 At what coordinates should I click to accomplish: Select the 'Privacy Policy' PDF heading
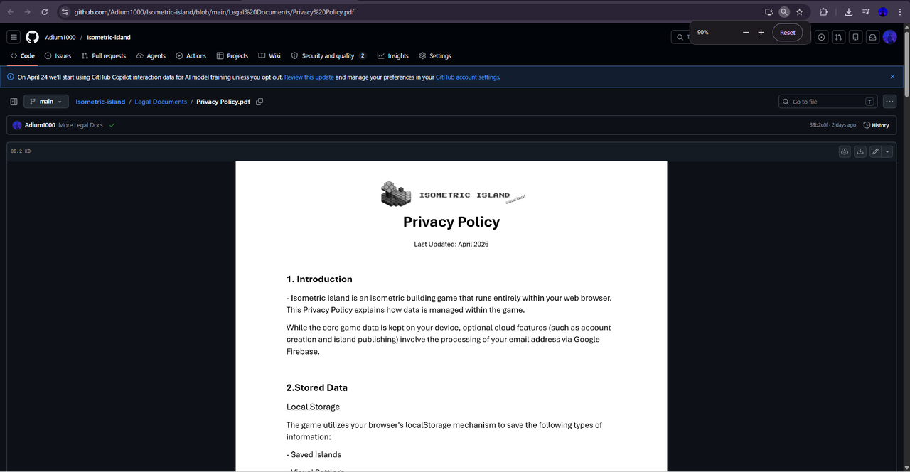click(x=451, y=222)
